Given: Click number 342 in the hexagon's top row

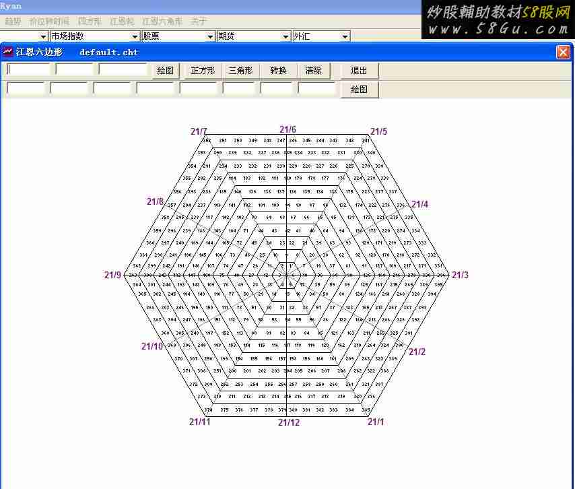Looking at the screenshot, I should 349,141.
